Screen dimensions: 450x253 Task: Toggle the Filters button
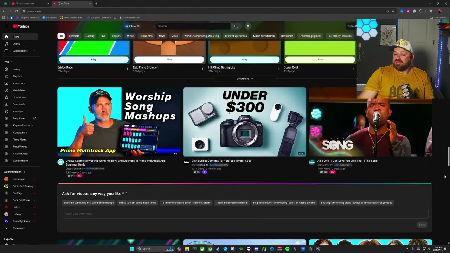click(132, 26)
